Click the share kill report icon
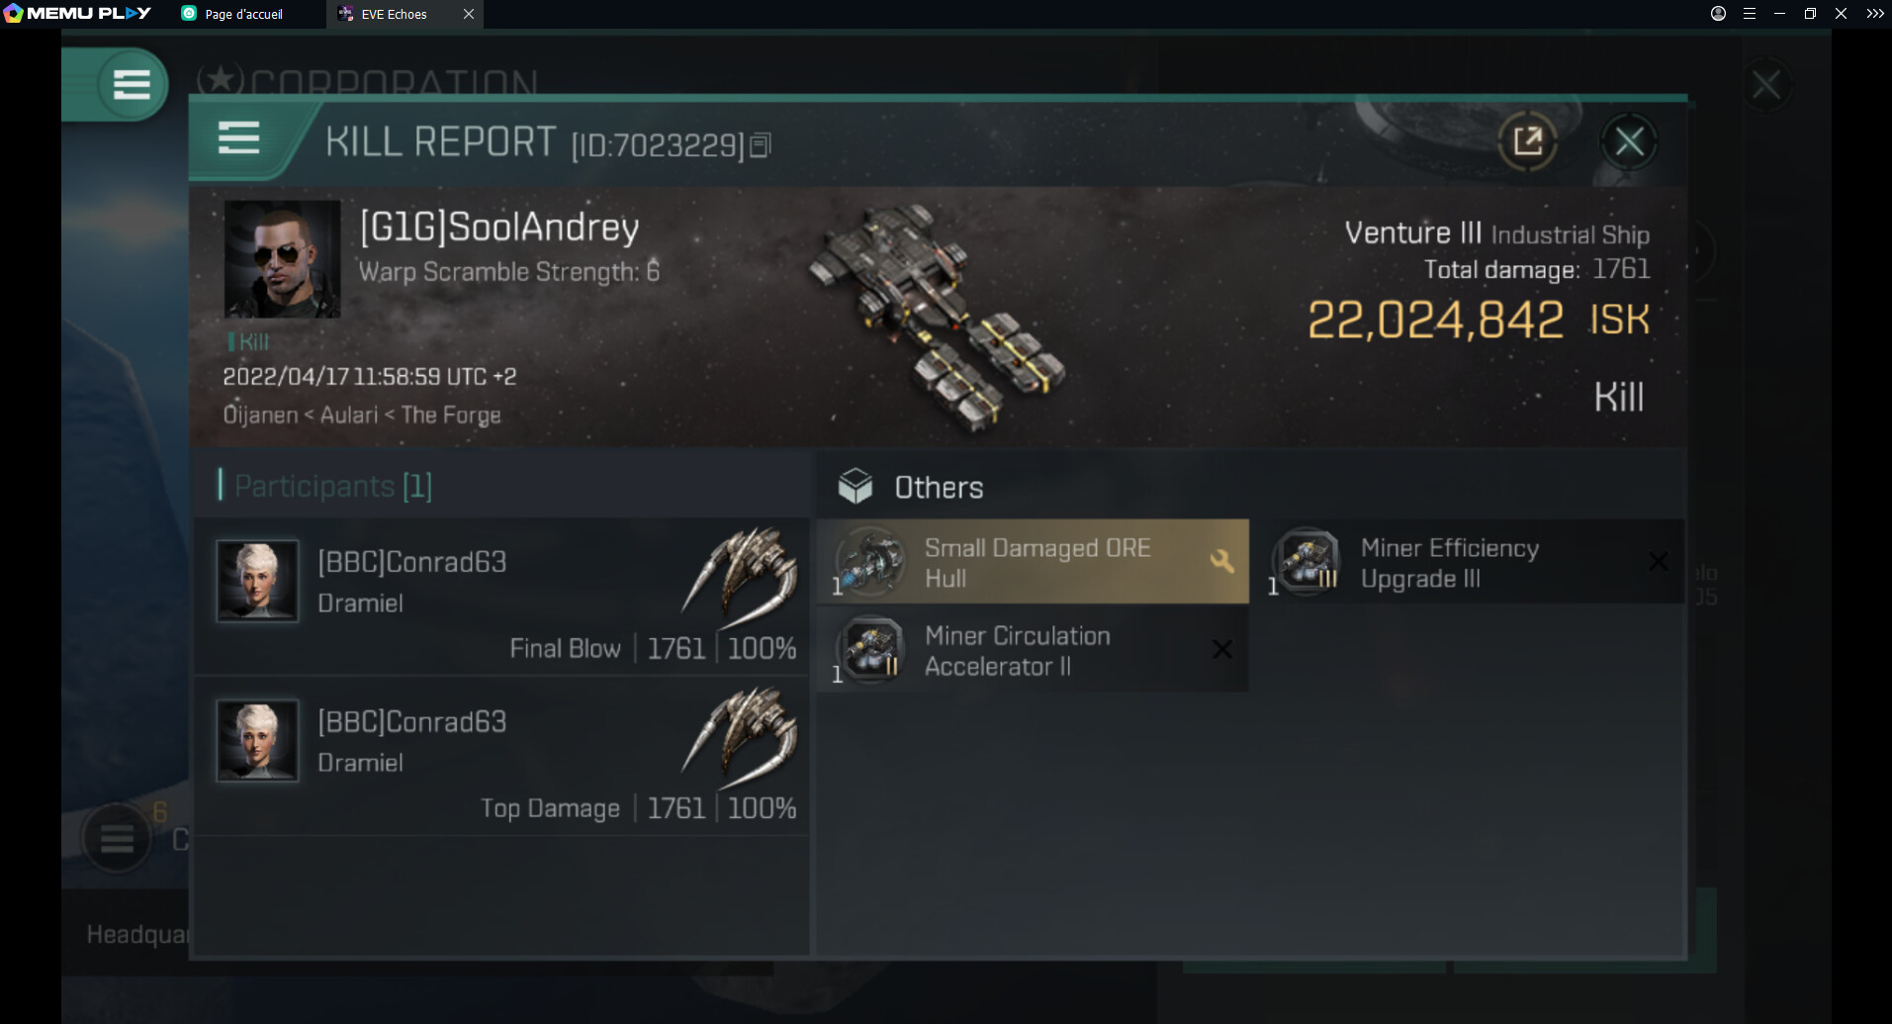 click(x=1527, y=141)
